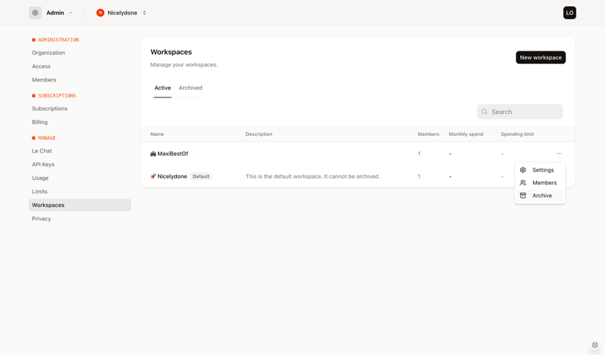The image size is (605, 355).
Task: Click the people icon beside Members option
Action: pyautogui.click(x=523, y=183)
